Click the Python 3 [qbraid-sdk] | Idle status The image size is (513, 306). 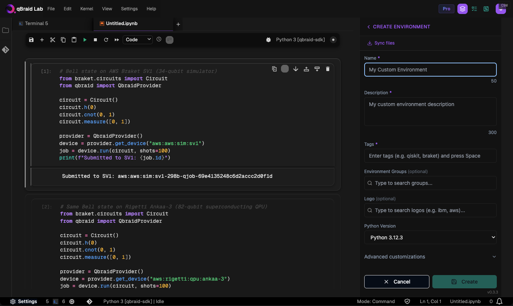(x=134, y=301)
